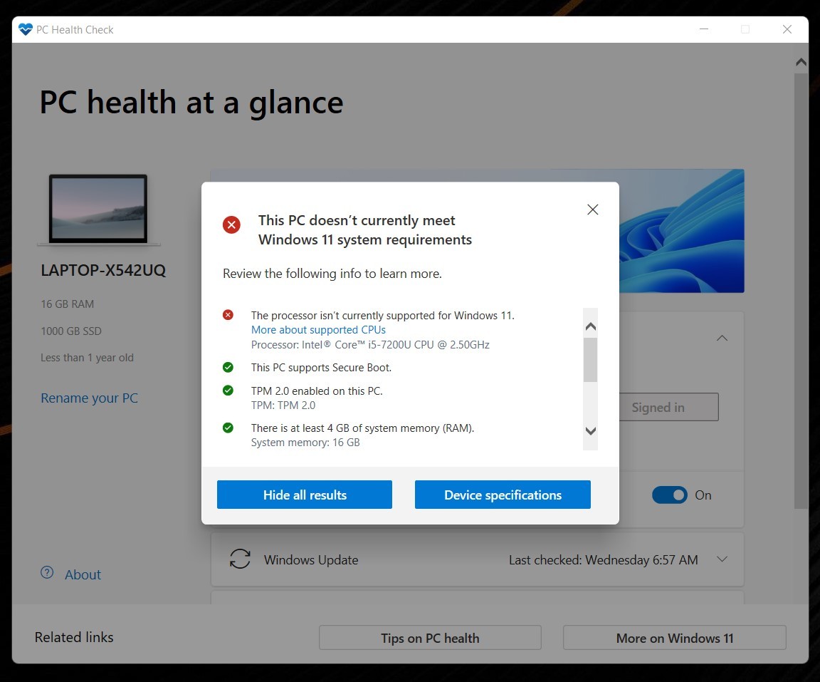Viewport: 820px width, 682px height.
Task: Click the PC health at a glance heading
Action: point(191,103)
